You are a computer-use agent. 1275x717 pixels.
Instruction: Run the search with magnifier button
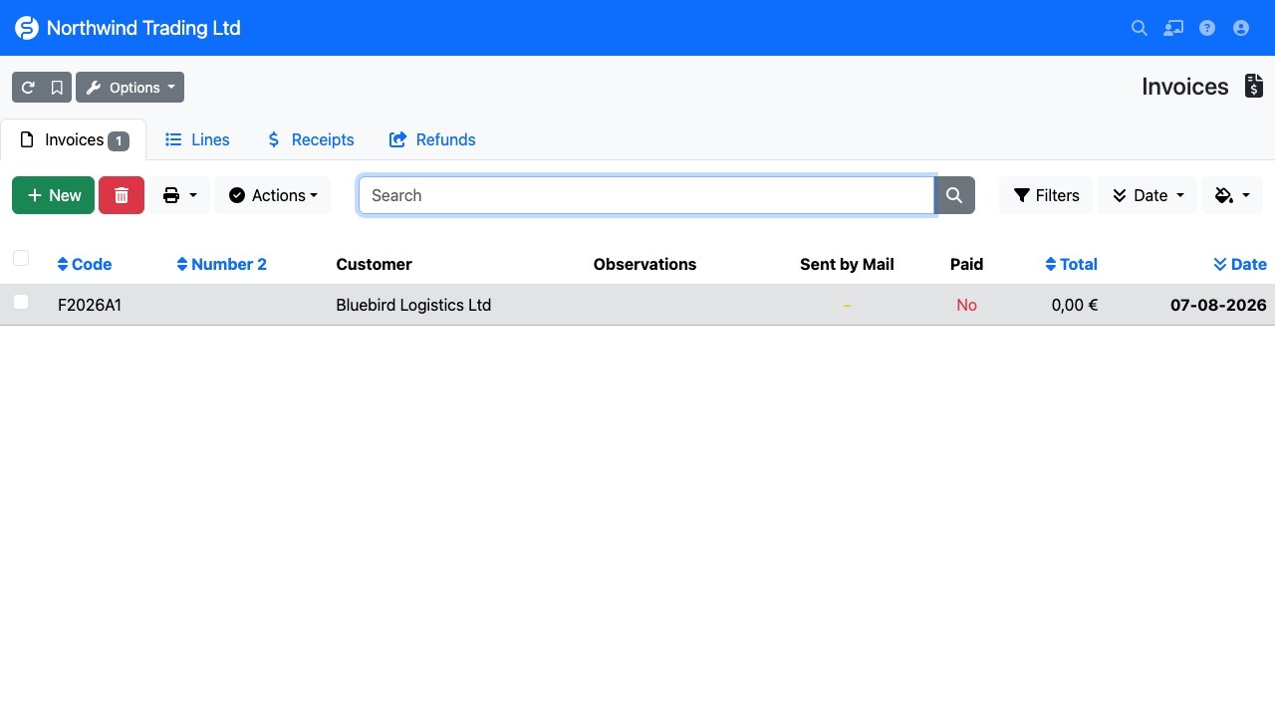pyautogui.click(x=954, y=195)
